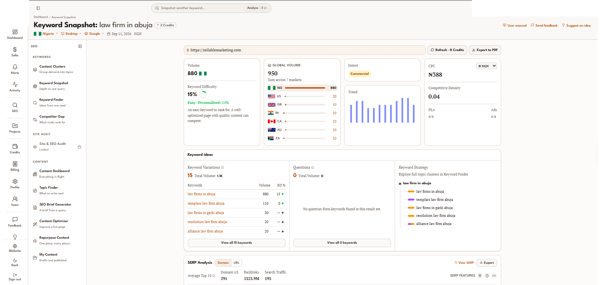606x285 pixels.
Task: Collapse the SEO side panel
Action: coord(80,46)
